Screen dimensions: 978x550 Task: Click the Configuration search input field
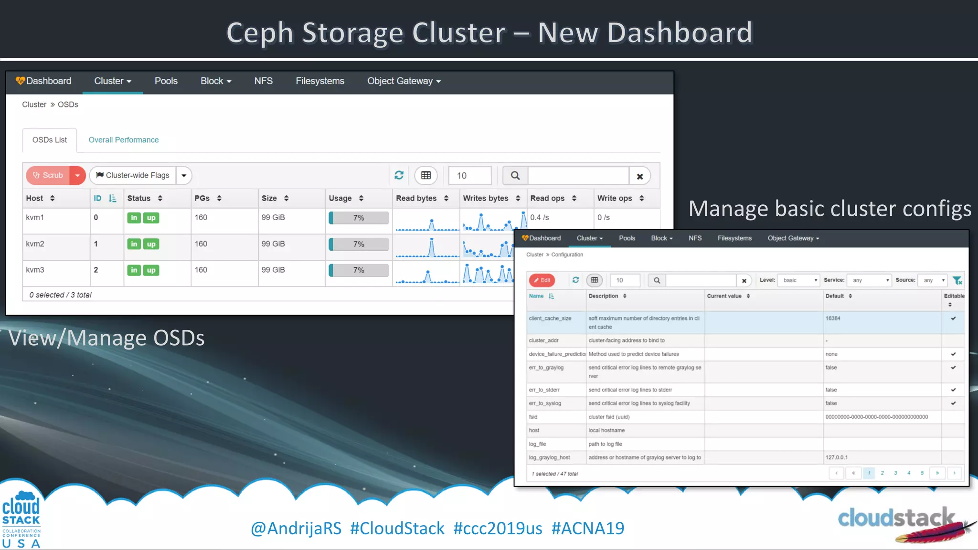[701, 280]
